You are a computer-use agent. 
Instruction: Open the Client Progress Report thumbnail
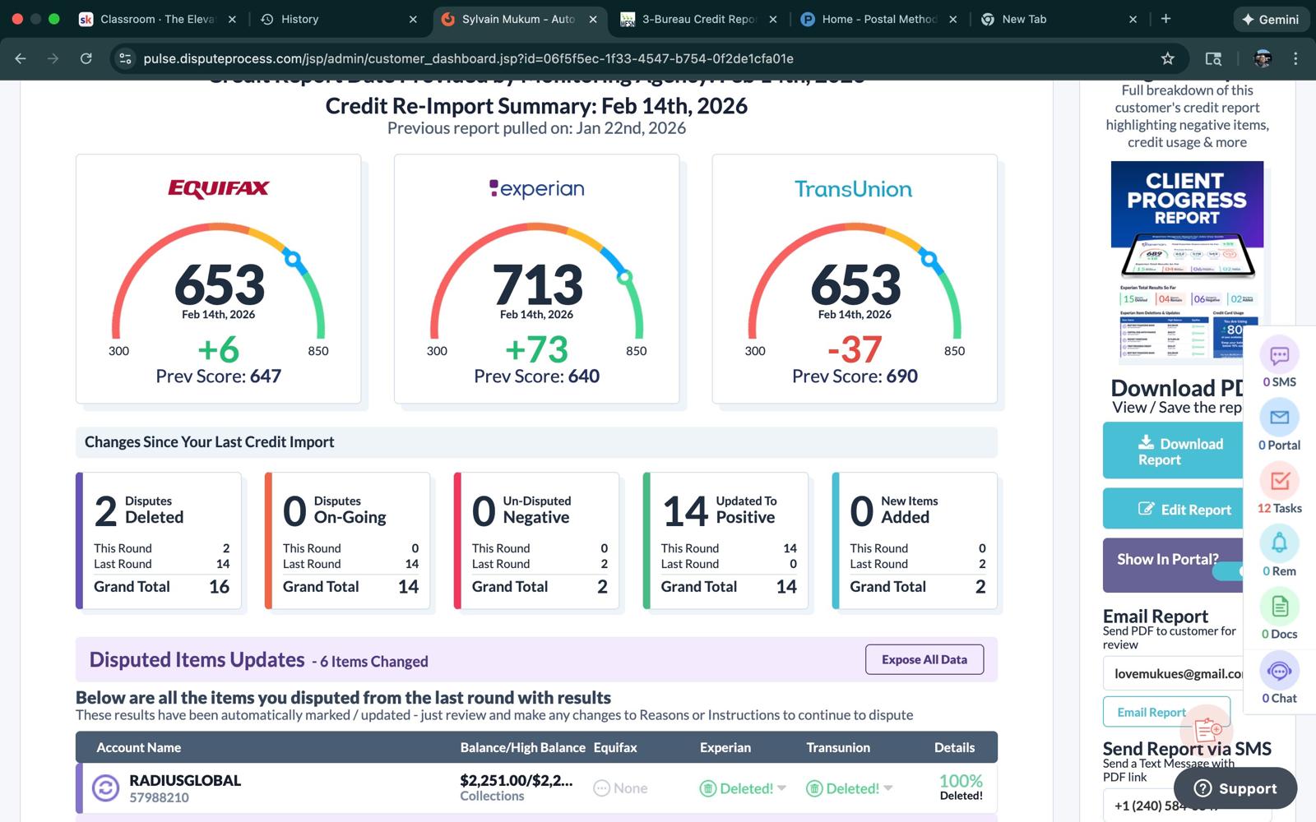(x=1186, y=261)
